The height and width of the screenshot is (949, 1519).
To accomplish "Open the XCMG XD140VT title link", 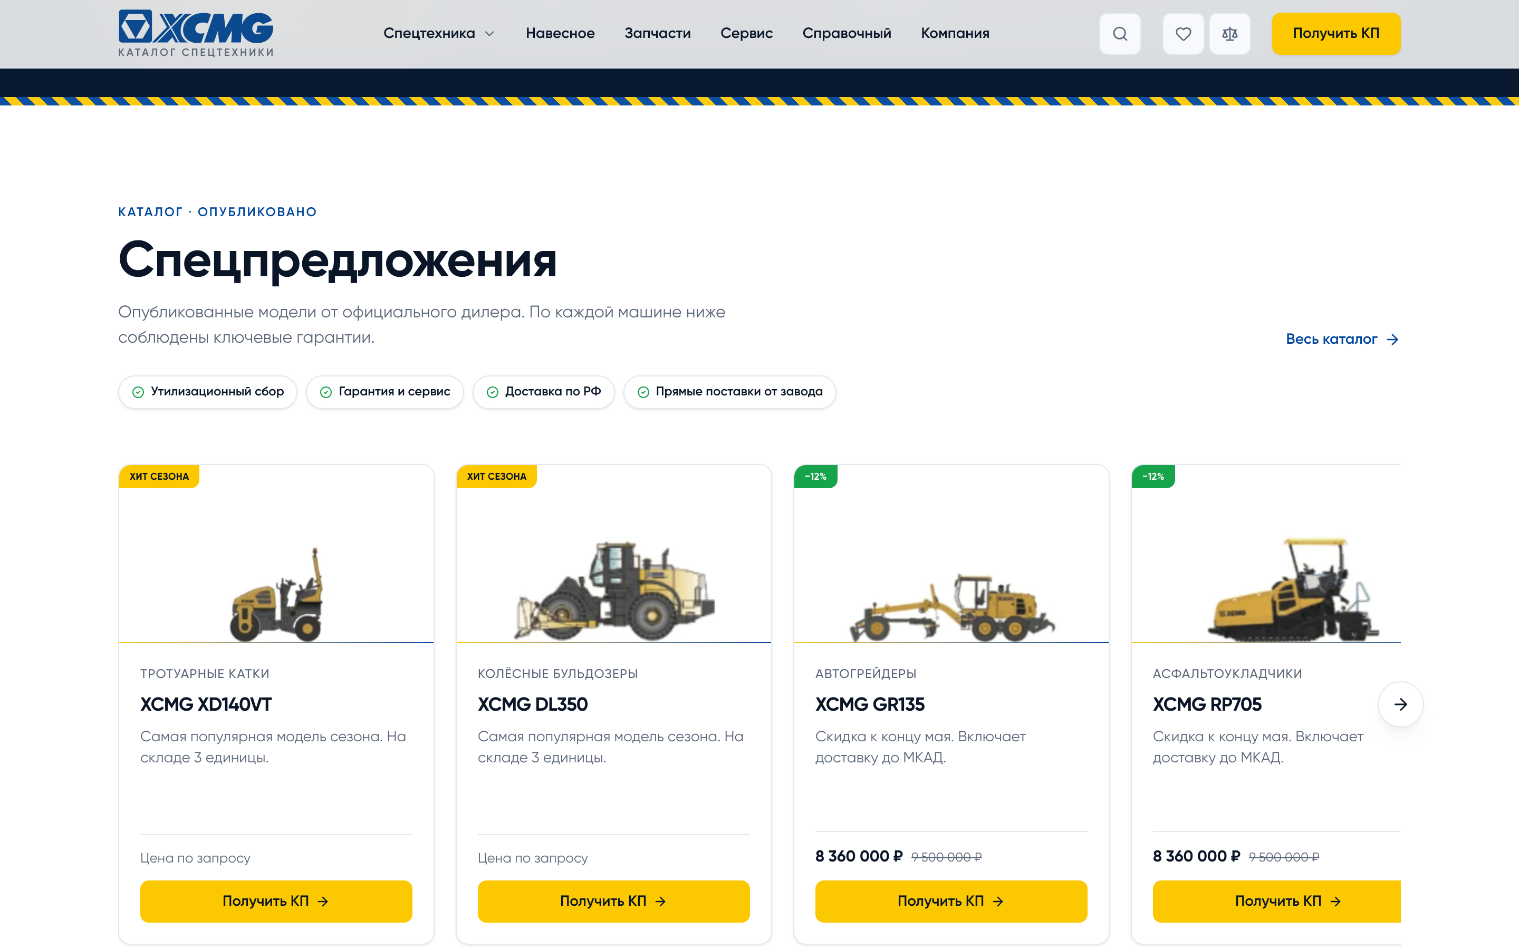I will 206,704.
